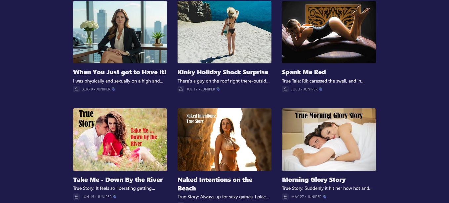
Task: Open 'Naked Intentions on the Beach' title
Action: coord(215,184)
